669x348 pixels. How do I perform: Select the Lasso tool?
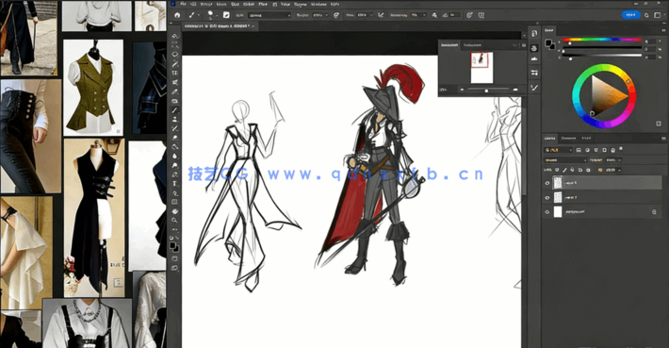(175, 55)
